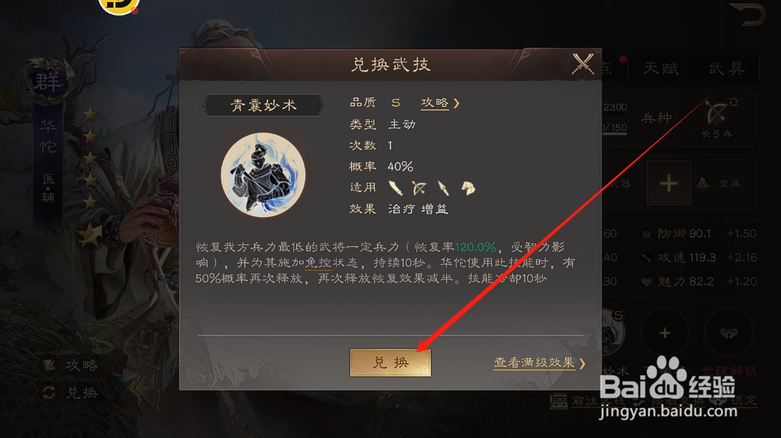Image resolution: width=781 pixels, height=438 pixels.
Task: Select the cavalry horse troop icon
Action: (468, 188)
